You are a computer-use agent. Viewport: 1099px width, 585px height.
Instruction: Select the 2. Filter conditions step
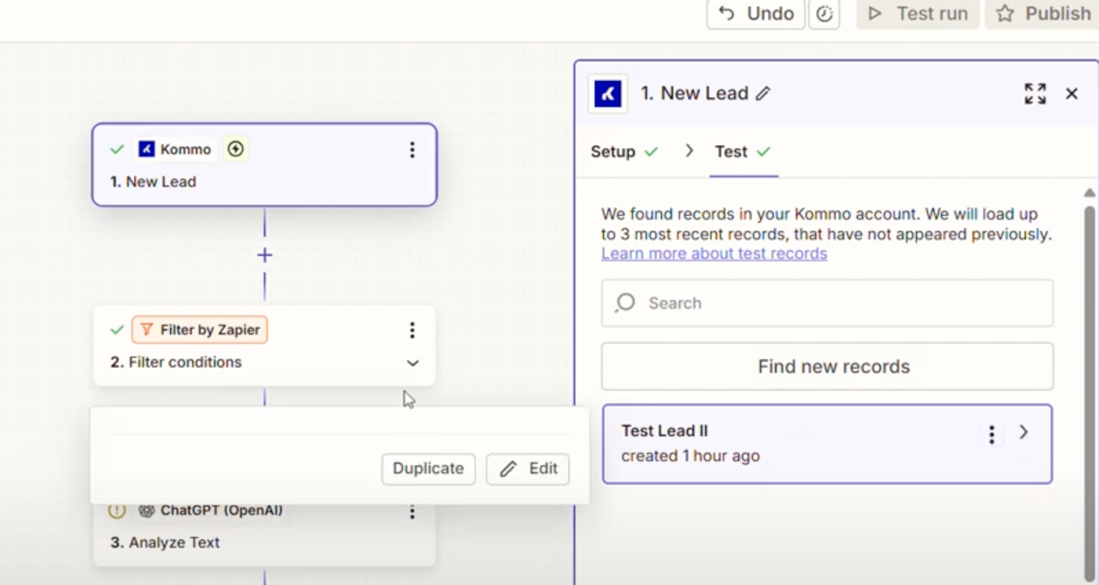click(x=265, y=345)
